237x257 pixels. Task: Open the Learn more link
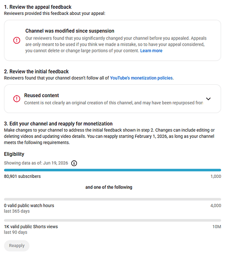tap(151, 51)
